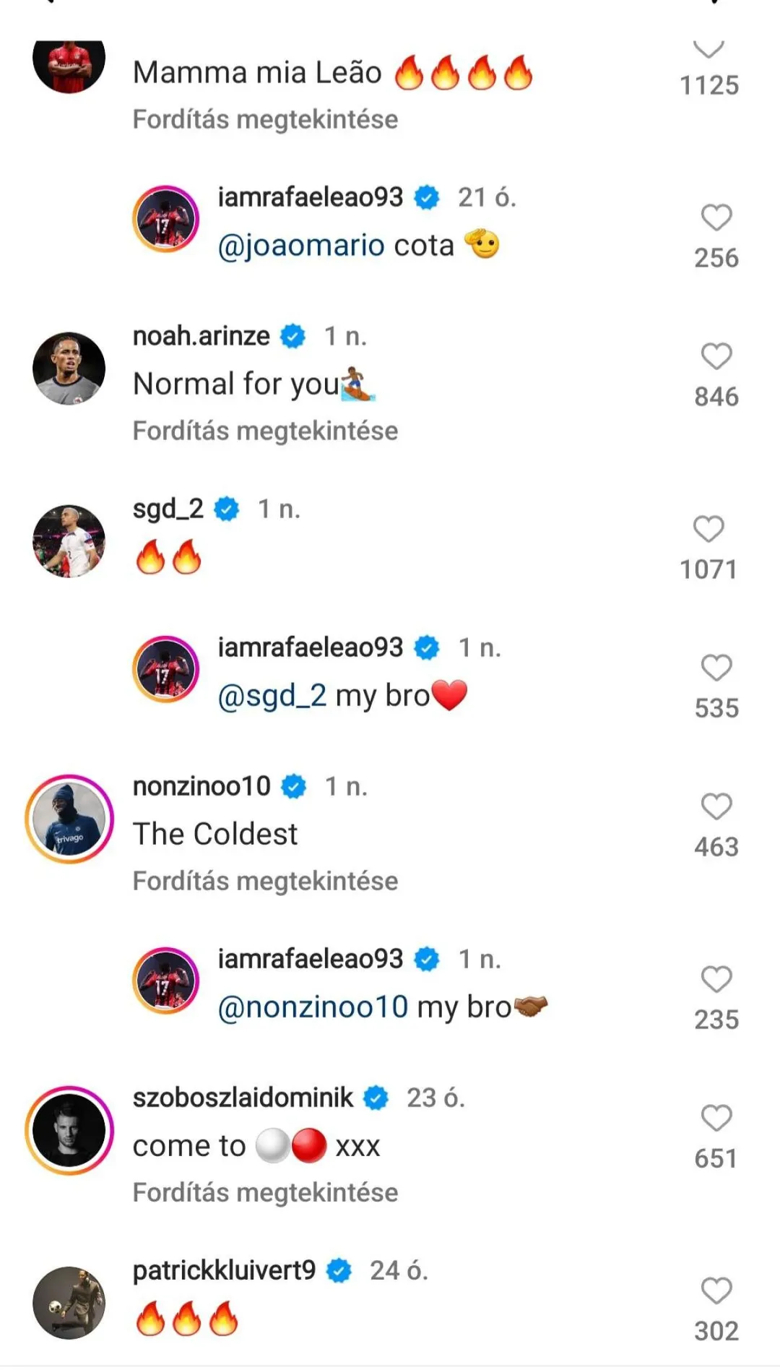Open patrickkluivert9's profile picture
The image size is (780, 1370).
[x=69, y=1303]
